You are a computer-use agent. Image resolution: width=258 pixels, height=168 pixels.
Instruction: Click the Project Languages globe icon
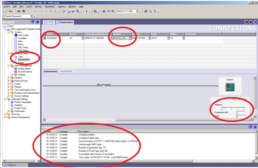(12, 102)
